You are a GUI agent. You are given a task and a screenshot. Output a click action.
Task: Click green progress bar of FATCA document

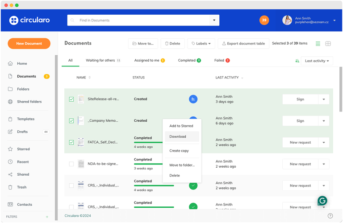[x=147, y=142]
